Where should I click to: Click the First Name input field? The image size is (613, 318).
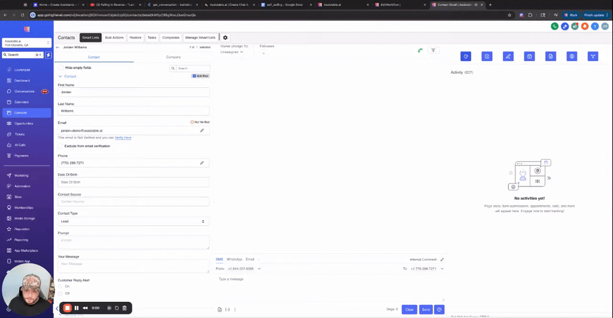click(133, 92)
